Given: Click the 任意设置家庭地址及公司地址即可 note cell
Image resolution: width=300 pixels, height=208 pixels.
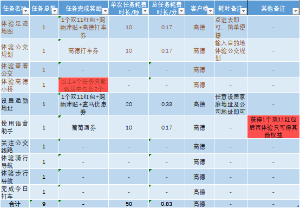Looking at the screenshot, I should 231,104.
